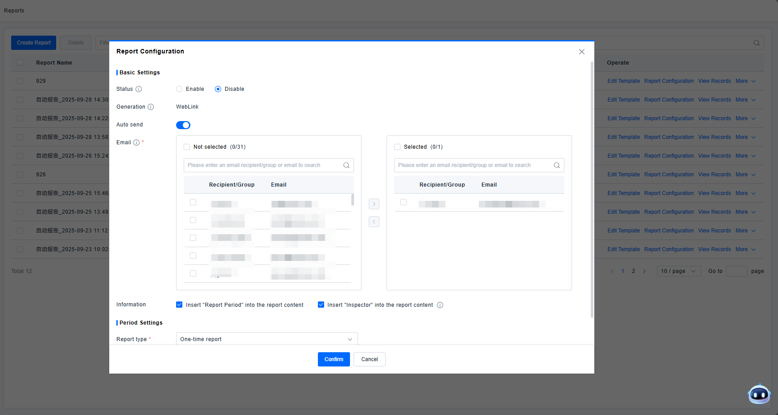Viewport: 778px width, 415px height.
Task: Click the Inspector option info icon
Action: (440, 305)
